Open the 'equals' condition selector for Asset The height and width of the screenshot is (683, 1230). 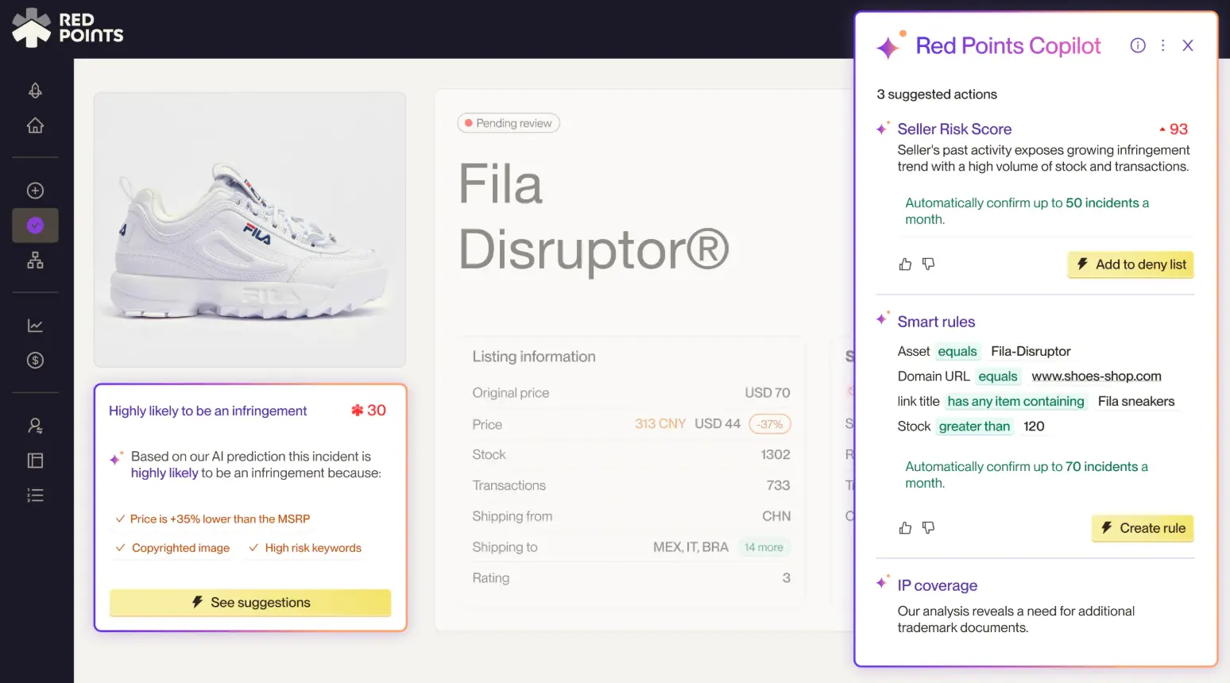tap(957, 351)
